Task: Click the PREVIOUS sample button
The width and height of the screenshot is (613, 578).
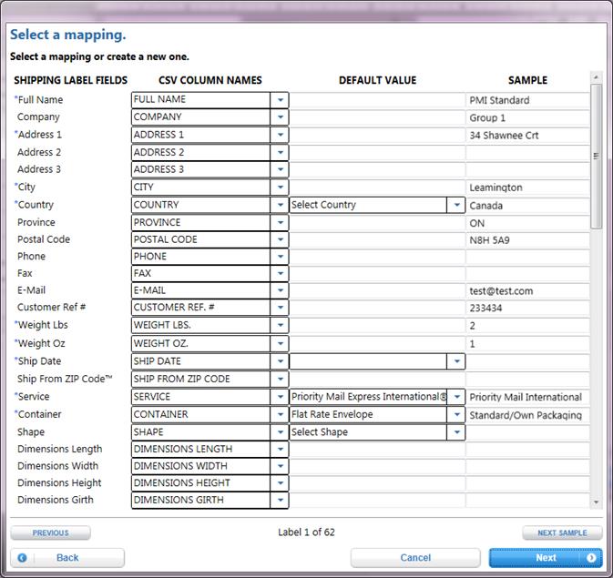Action: coord(50,533)
